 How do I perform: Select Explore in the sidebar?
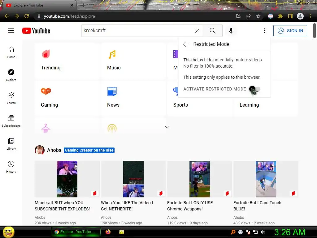point(11,75)
